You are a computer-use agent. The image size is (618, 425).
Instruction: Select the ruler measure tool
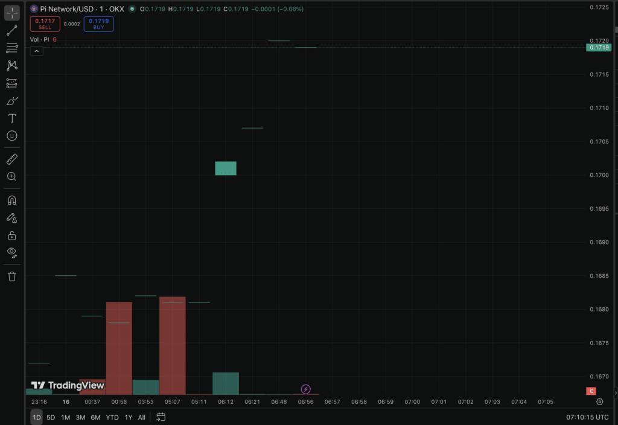pos(12,159)
